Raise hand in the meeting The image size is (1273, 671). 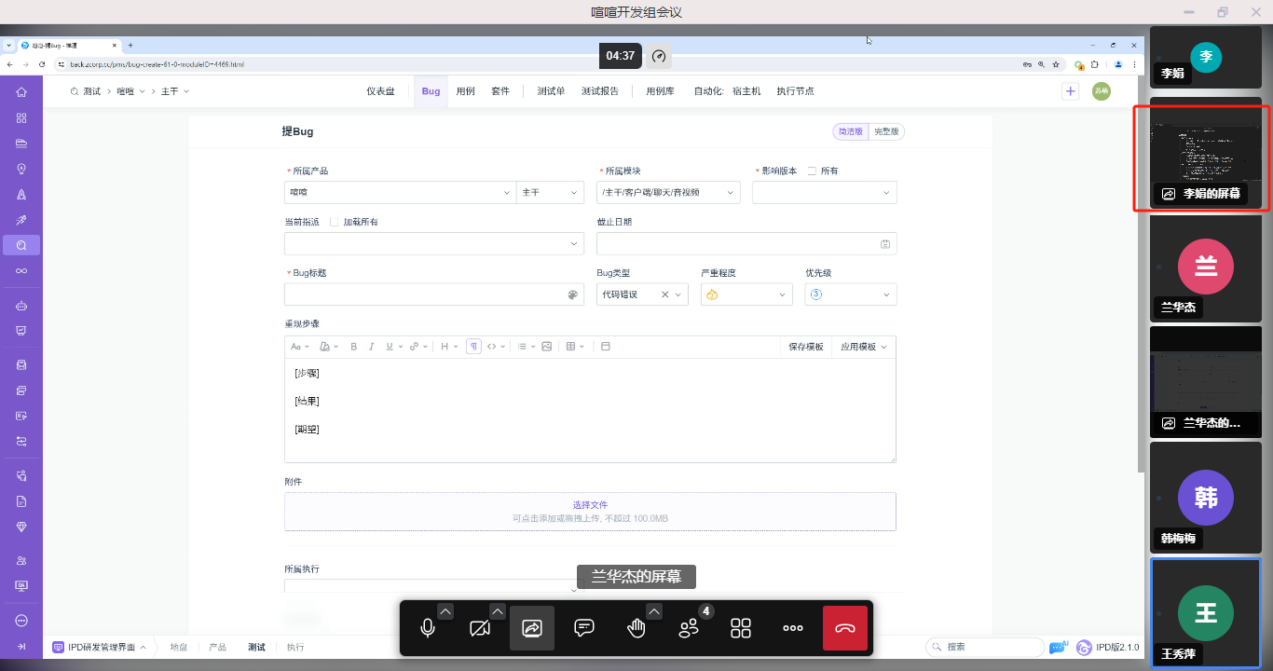pos(636,628)
